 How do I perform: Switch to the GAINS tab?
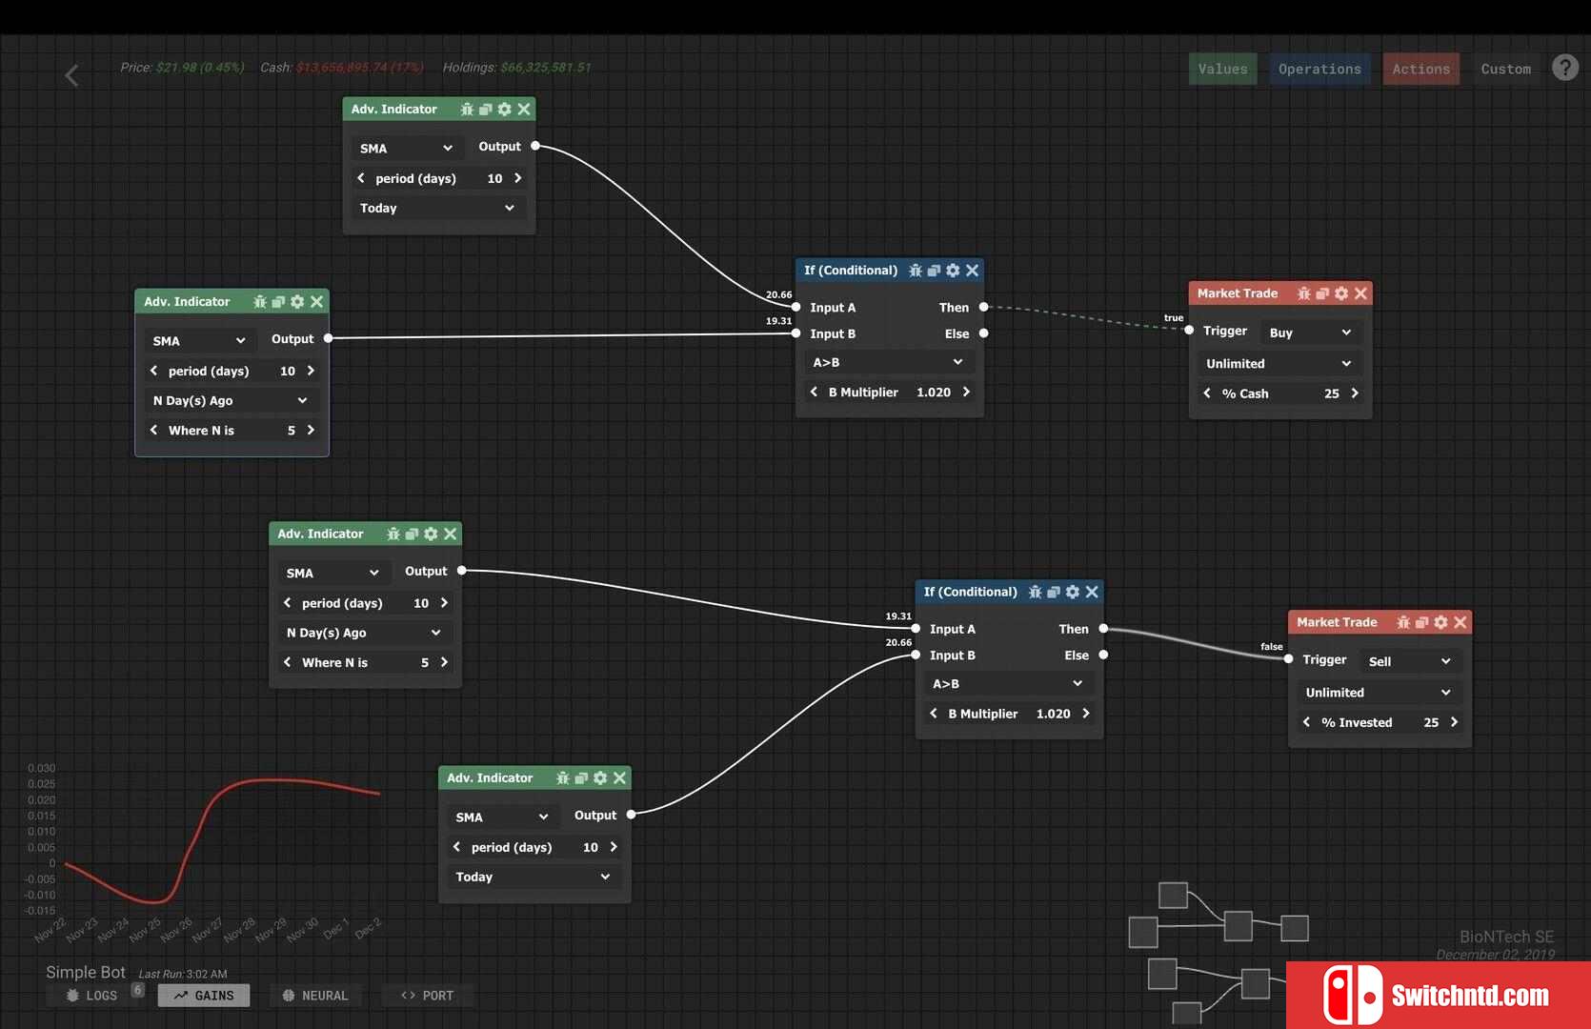[x=204, y=996]
